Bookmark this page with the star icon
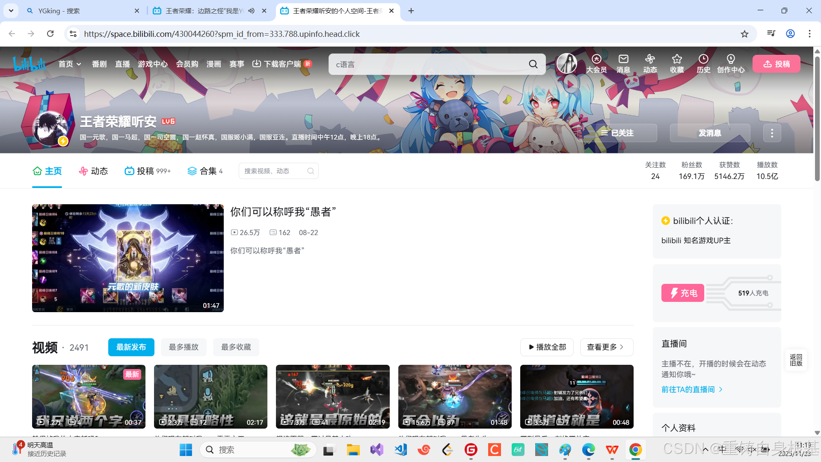This screenshot has width=821, height=462. 744,34
